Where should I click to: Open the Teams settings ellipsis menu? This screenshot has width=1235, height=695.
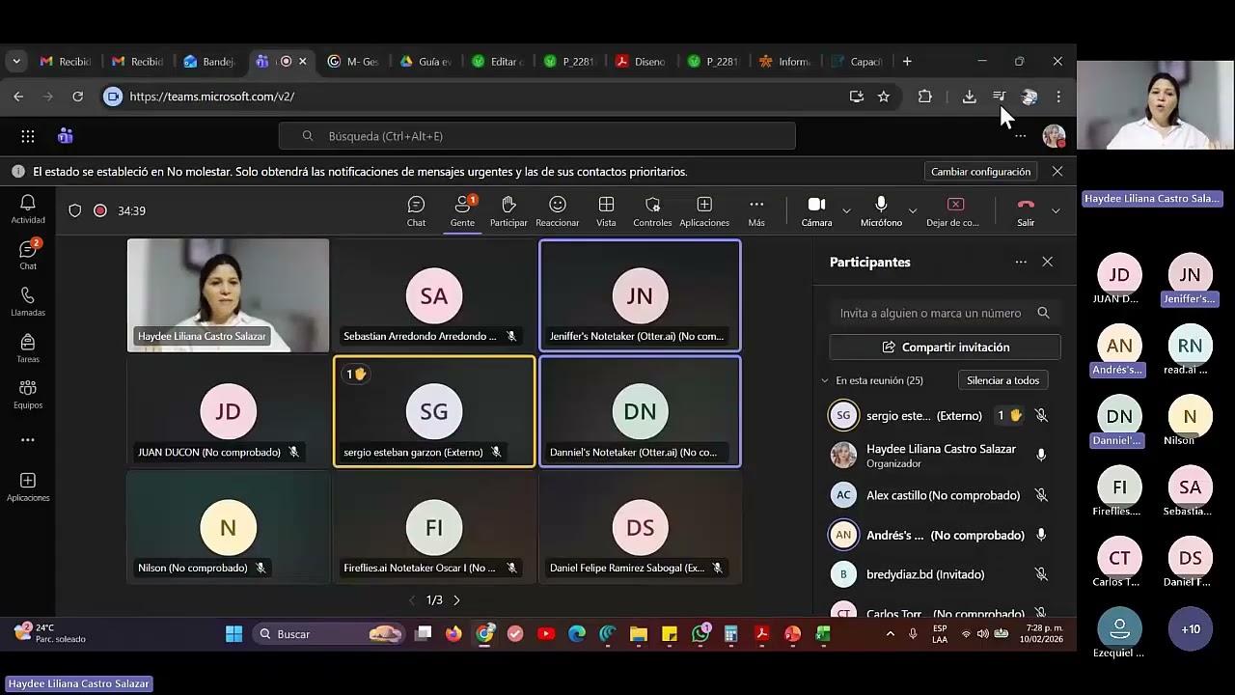(1021, 136)
